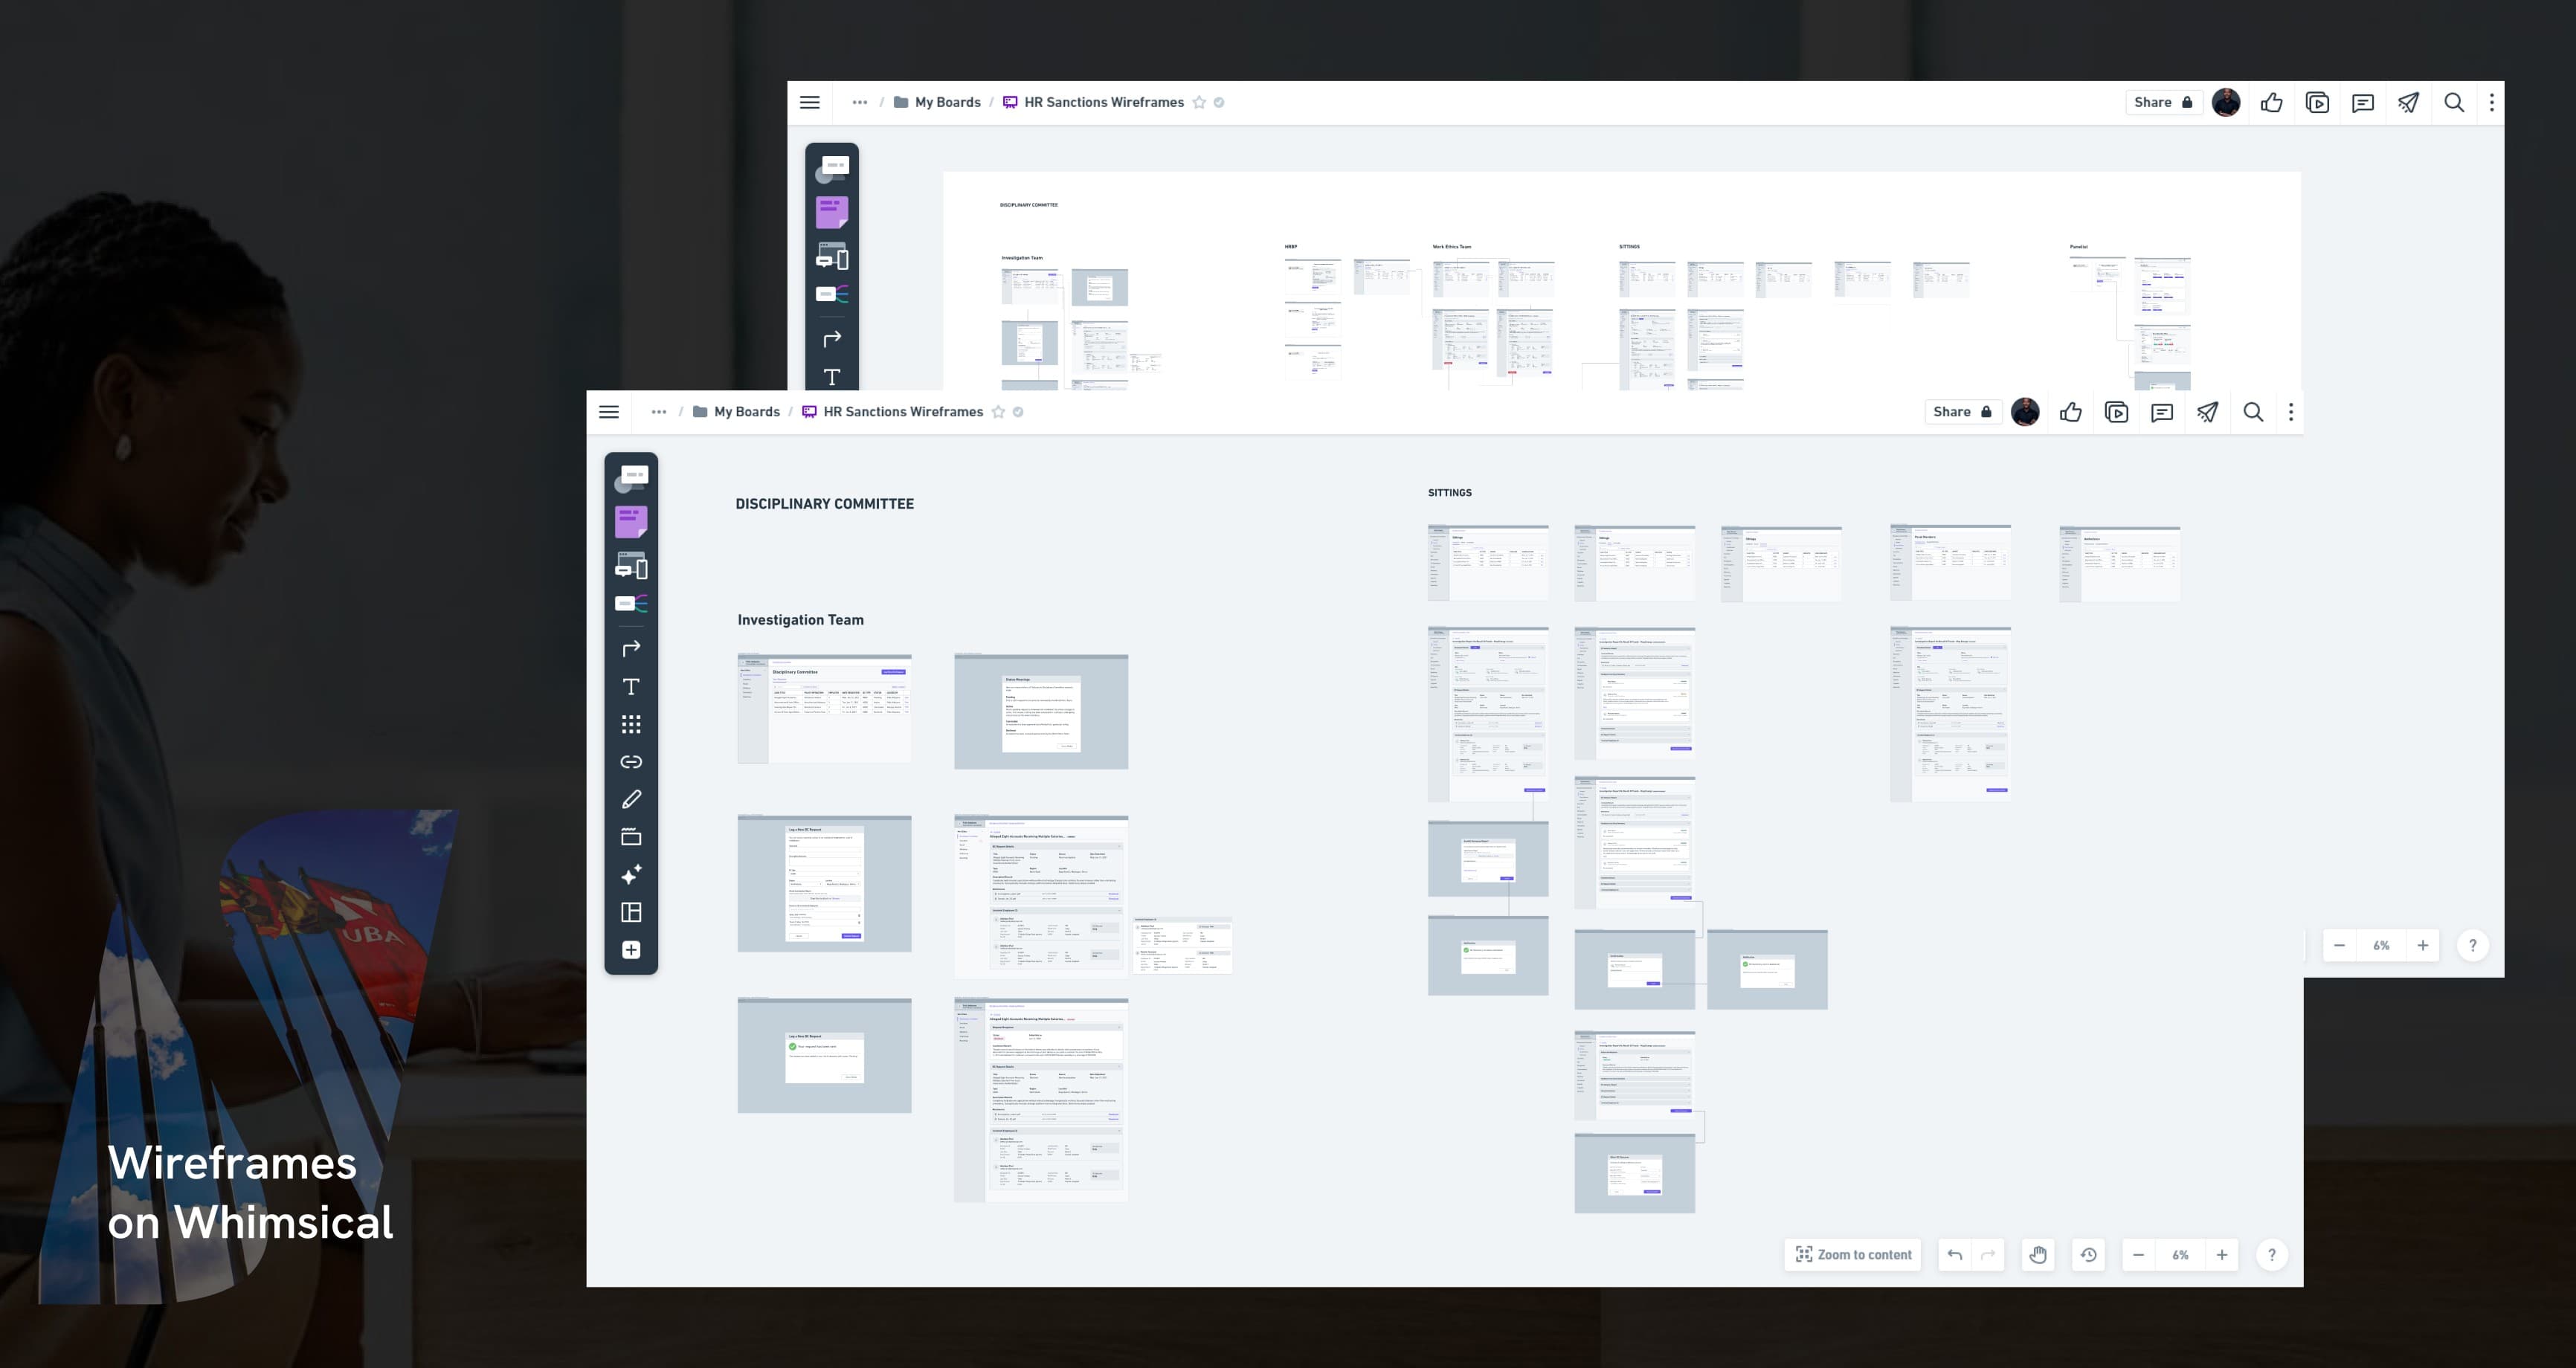
Task: Open search in front window
Action: coord(2253,412)
